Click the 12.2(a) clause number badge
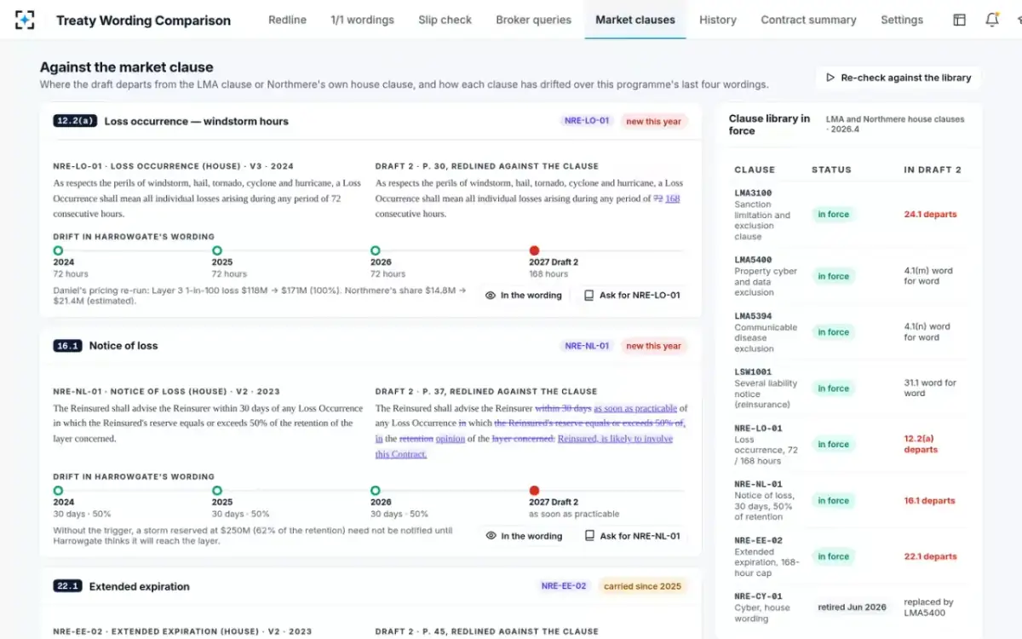This screenshot has width=1022, height=639. pyautogui.click(x=75, y=121)
